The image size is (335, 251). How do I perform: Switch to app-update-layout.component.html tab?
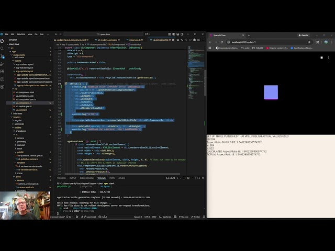click(x=71, y=40)
